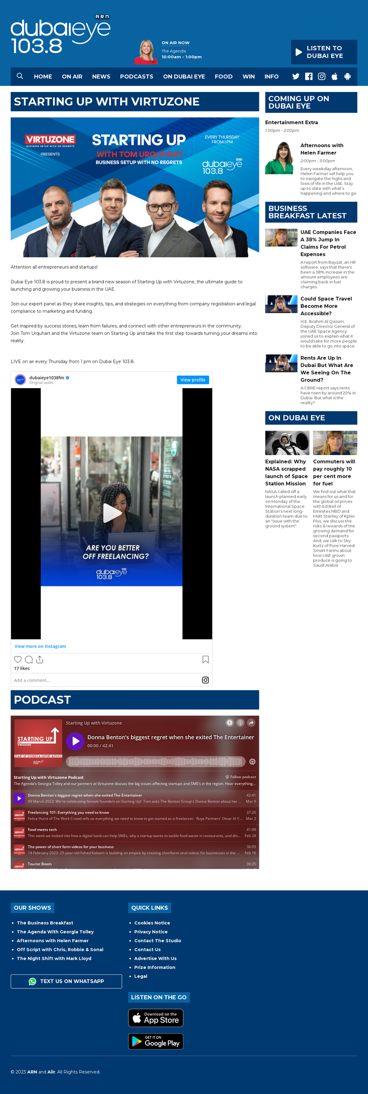Play the Instagram freelancing video
Screen dimensions: 368x1094
pyautogui.click(x=112, y=513)
